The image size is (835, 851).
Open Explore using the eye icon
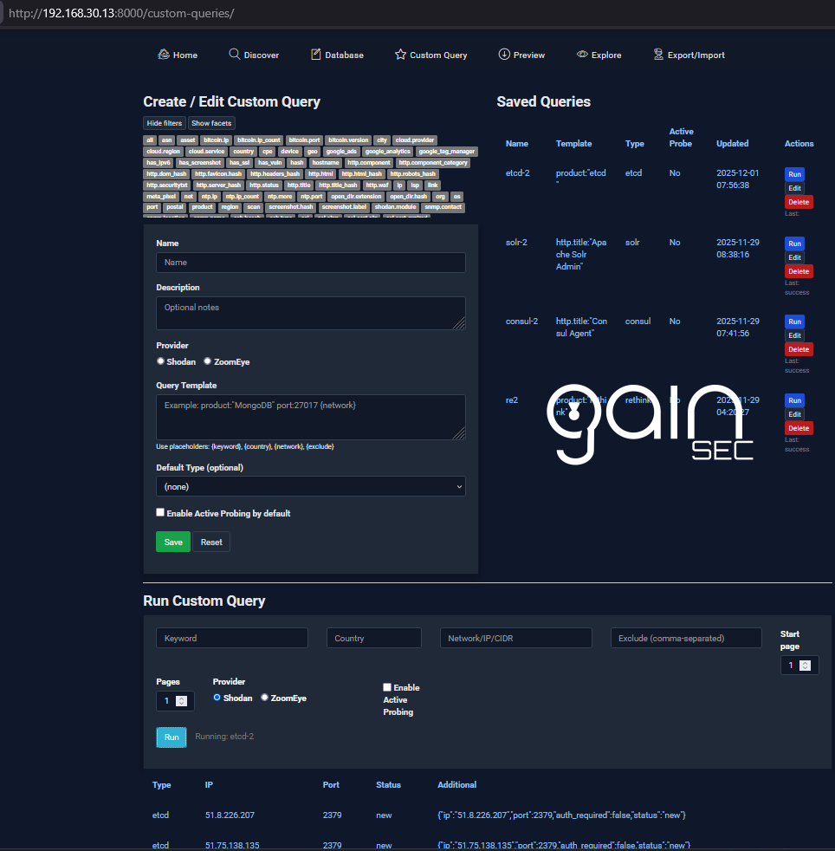tap(580, 55)
